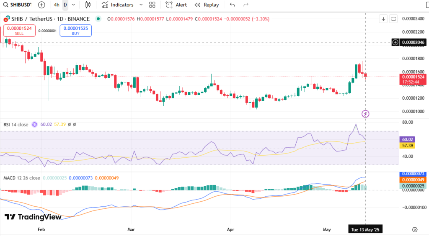Click the green market status dot
The width and height of the screenshot is (429, 236).
[98, 19]
